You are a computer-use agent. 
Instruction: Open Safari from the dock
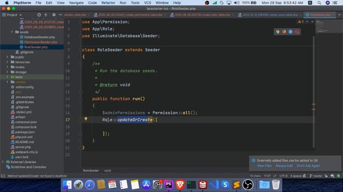90,185
